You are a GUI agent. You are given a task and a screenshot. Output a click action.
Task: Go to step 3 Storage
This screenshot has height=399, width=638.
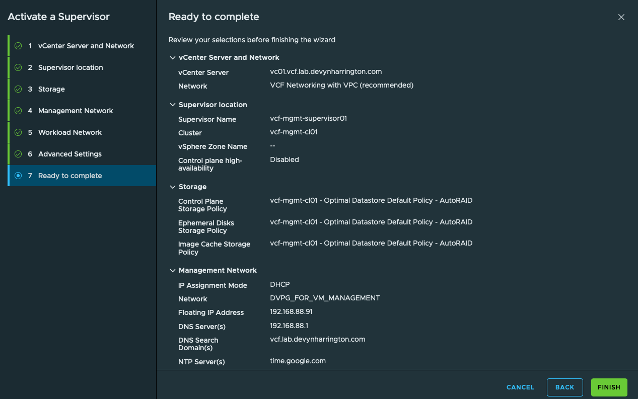82,89
